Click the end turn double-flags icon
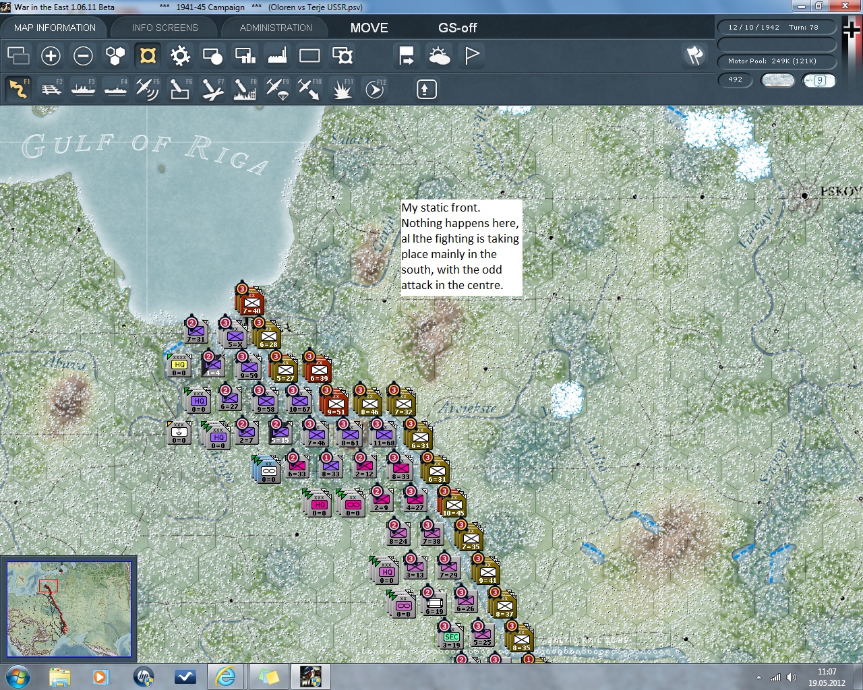 coord(694,55)
